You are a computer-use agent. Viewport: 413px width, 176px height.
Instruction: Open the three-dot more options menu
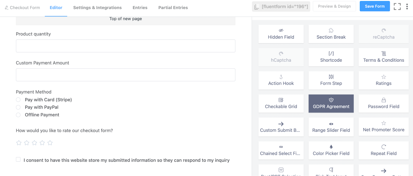pos(407,6)
